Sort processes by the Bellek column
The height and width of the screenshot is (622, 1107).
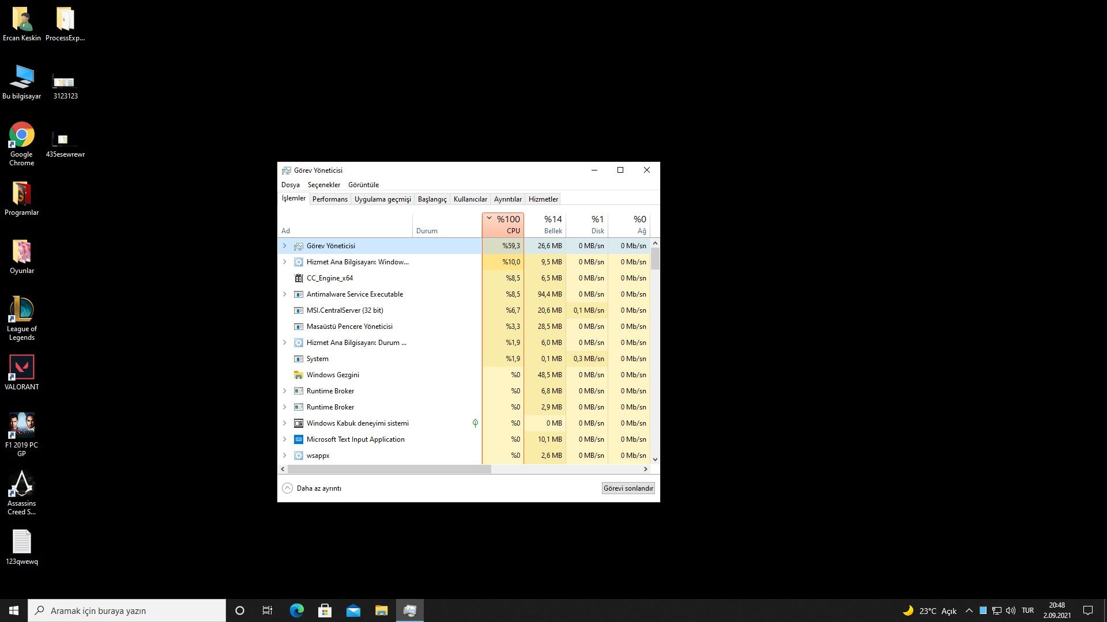tap(552, 225)
